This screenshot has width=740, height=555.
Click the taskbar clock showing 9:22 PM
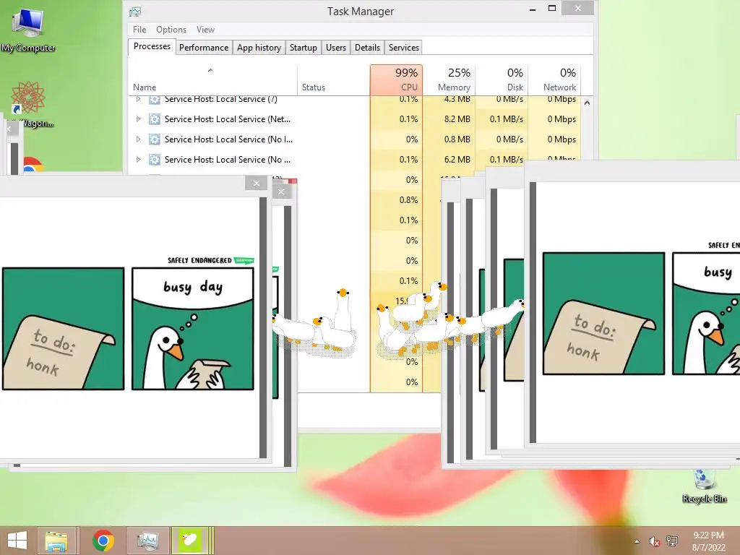coord(708,541)
